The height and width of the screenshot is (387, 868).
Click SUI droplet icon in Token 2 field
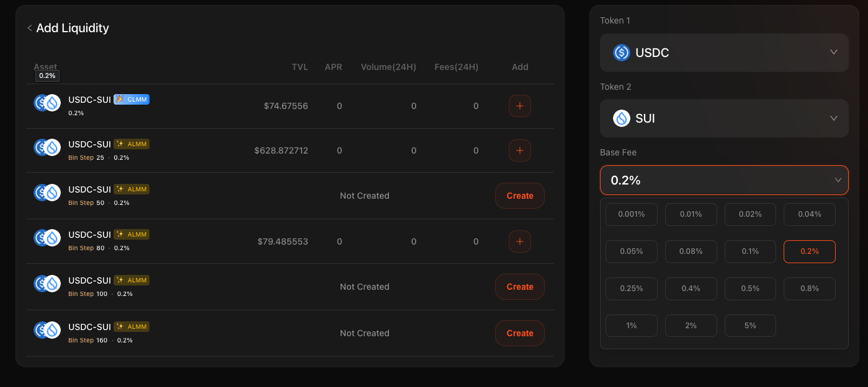[x=621, y=118]
